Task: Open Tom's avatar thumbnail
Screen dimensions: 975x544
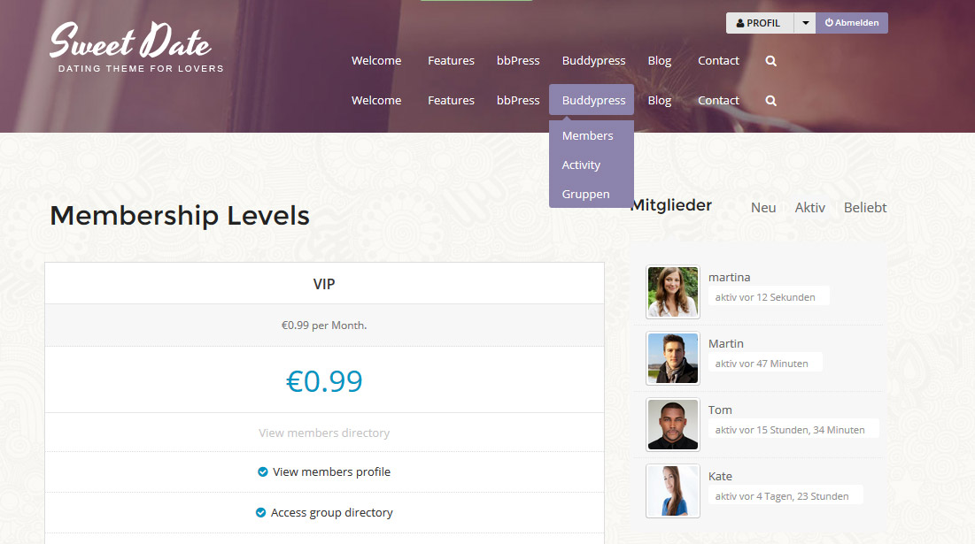Action: tap(673, 425)
